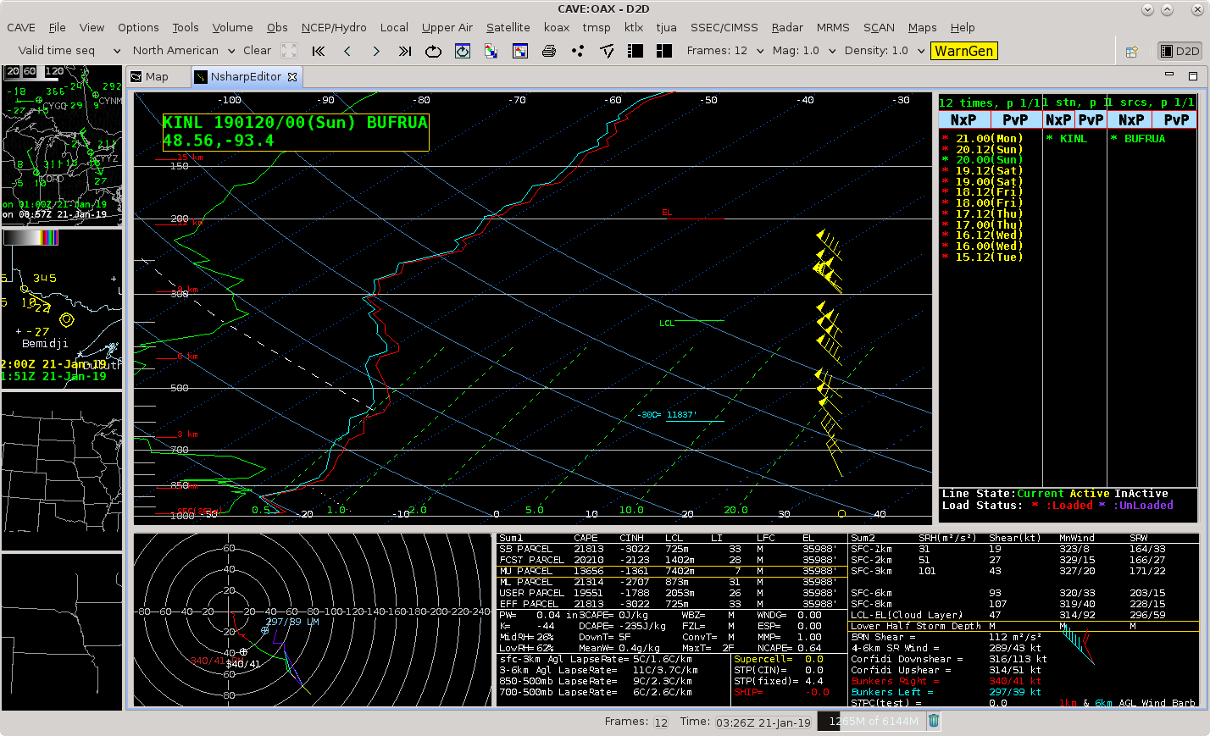This screenshot has height=736, width=1210.
Task: Select time line 15.12(Tue)
Action: point(982,257)
